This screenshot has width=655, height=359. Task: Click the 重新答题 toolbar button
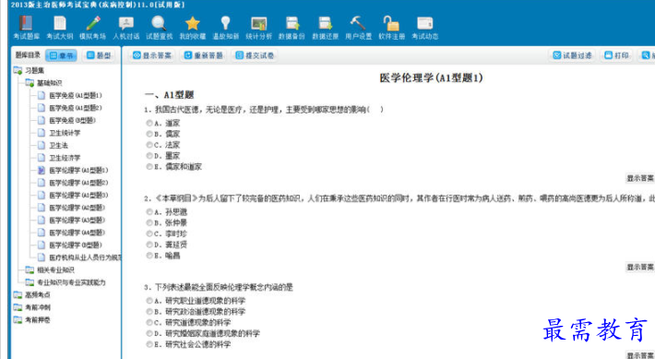[203, 55]
